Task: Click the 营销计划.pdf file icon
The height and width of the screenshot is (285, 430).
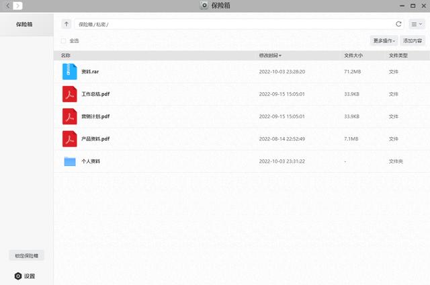Action: pos(70,116)
